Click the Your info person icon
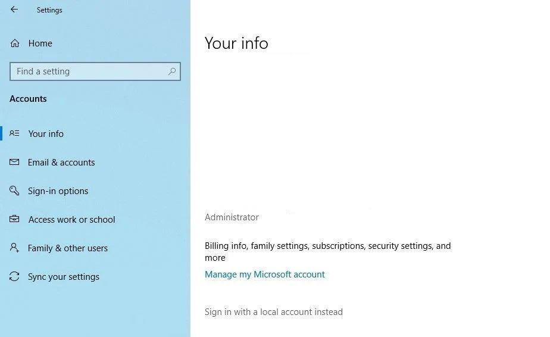This screenshot has width=550, height=337. click(15, 133)
